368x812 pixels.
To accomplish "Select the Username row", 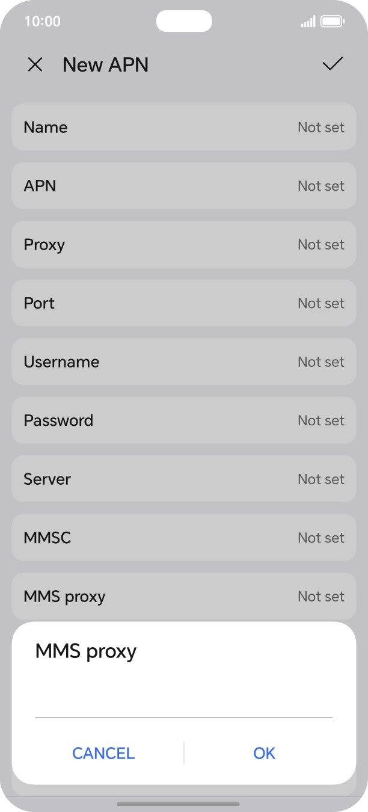I will pyautogui.click(x=183, y=361).
